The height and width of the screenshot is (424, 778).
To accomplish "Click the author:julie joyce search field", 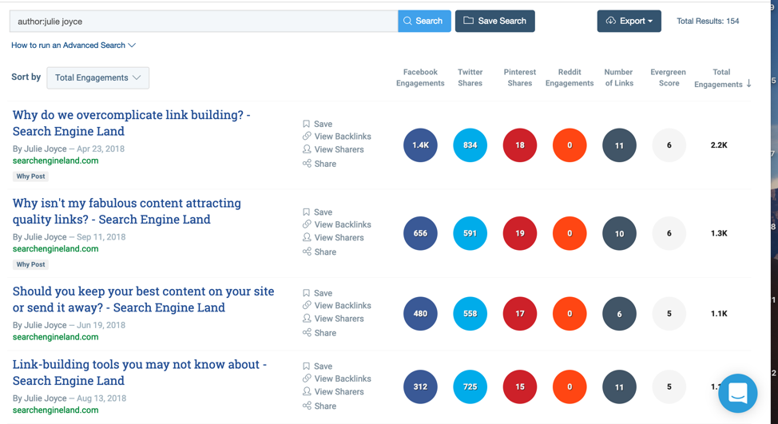I will (x=204, y=22).
